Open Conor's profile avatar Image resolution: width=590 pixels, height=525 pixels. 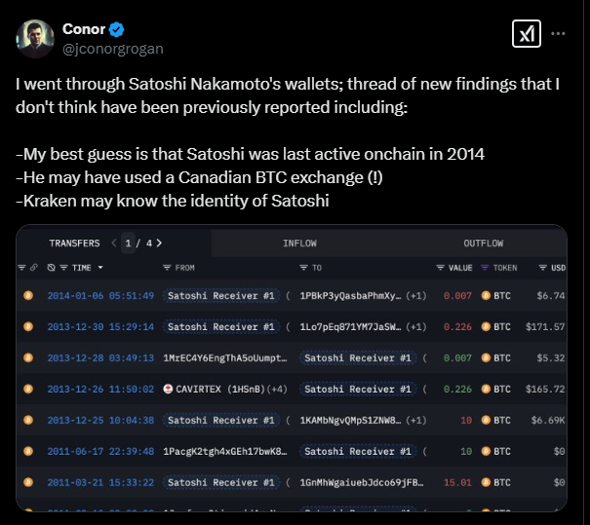coord(35,39)
